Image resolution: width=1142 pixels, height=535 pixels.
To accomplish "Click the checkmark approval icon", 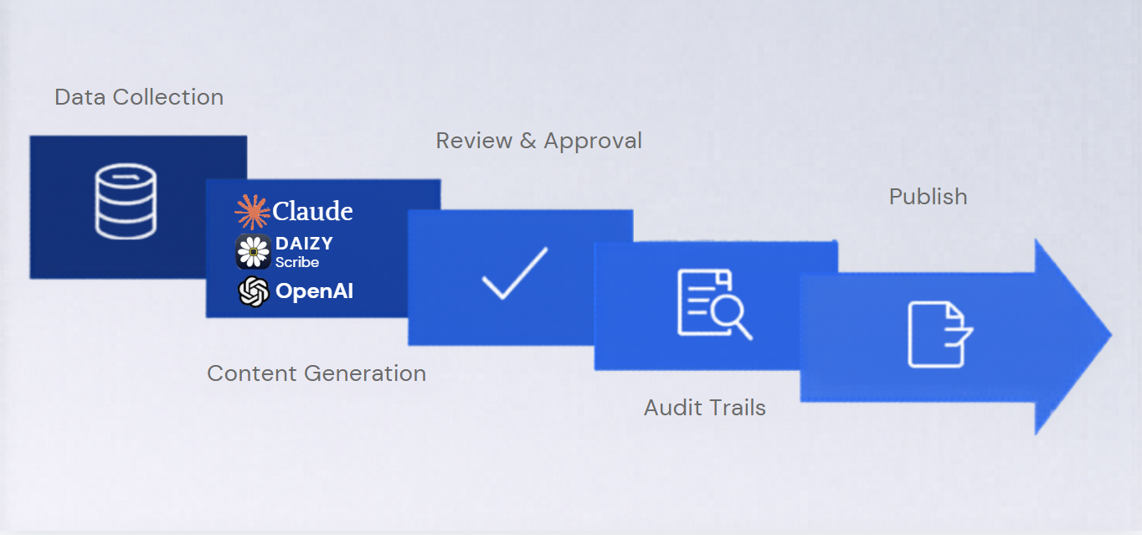I will tap(515, 273).
